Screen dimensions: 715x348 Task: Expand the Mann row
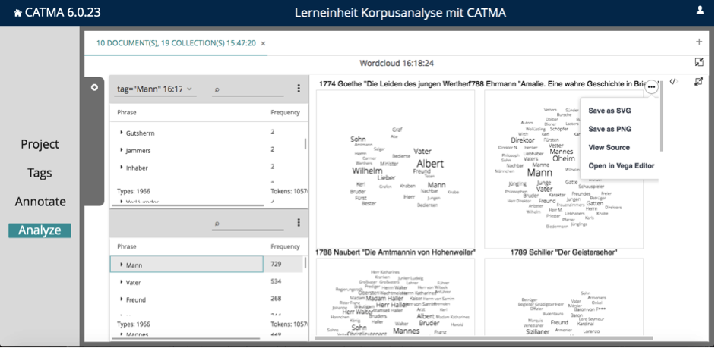(122, 265)
